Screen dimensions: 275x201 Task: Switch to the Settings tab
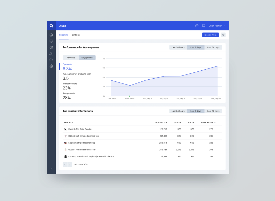click(x=76, y=35)
